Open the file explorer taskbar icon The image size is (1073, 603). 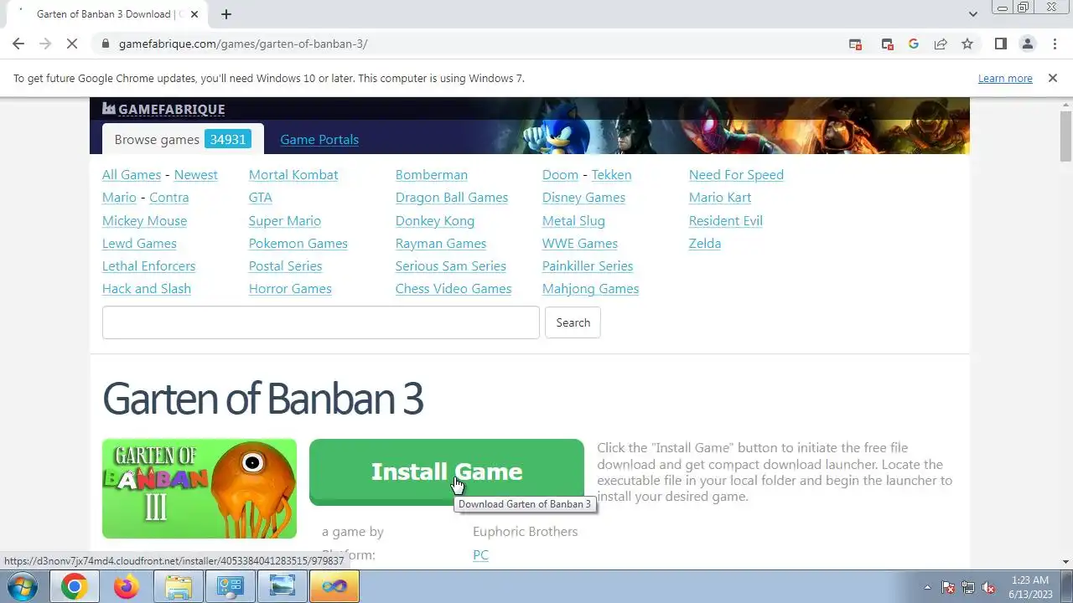179,586
